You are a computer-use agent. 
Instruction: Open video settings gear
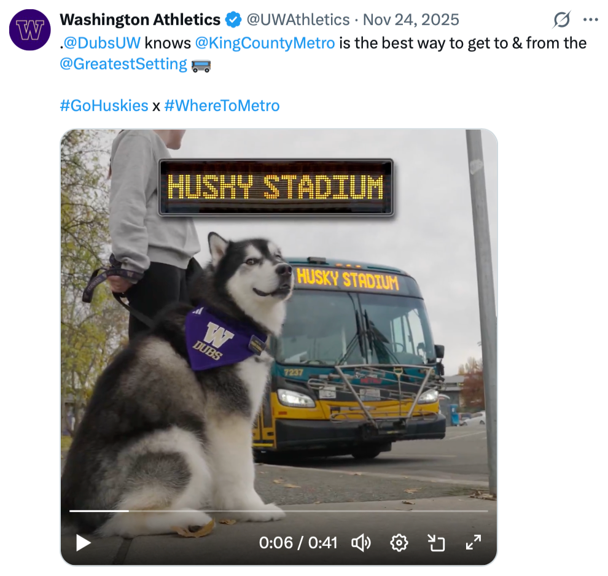399,543
